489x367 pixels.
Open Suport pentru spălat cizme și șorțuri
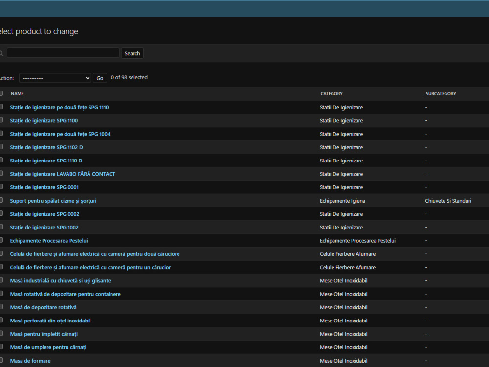[53, 201]
